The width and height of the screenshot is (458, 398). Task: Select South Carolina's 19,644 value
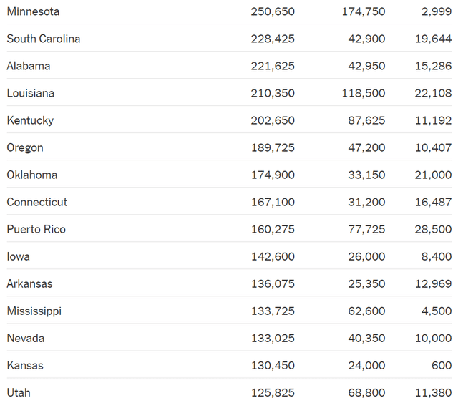click(x=434, y=39)
